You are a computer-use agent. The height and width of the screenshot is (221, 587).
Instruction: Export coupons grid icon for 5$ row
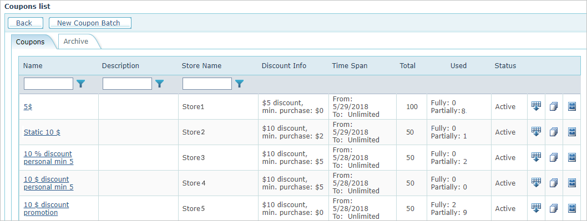(536, 106)
